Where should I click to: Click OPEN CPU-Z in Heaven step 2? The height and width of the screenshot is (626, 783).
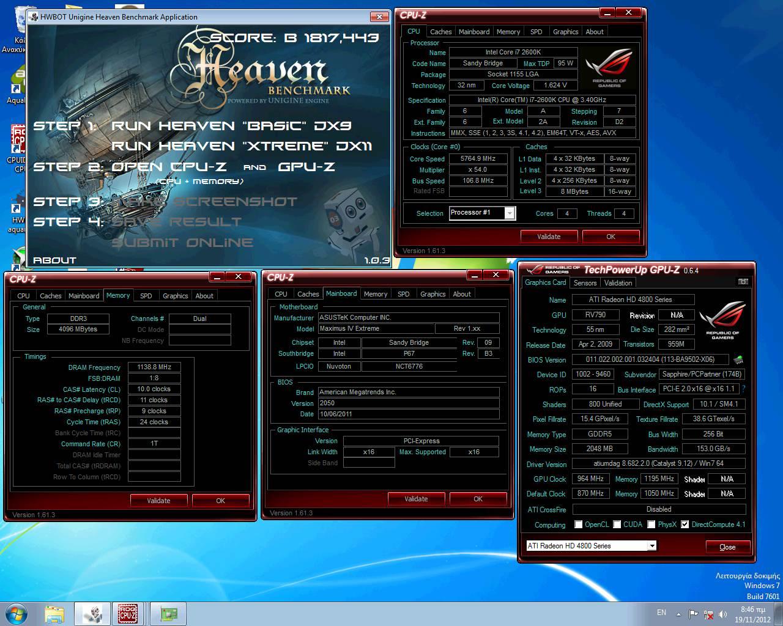coord(169,167)
